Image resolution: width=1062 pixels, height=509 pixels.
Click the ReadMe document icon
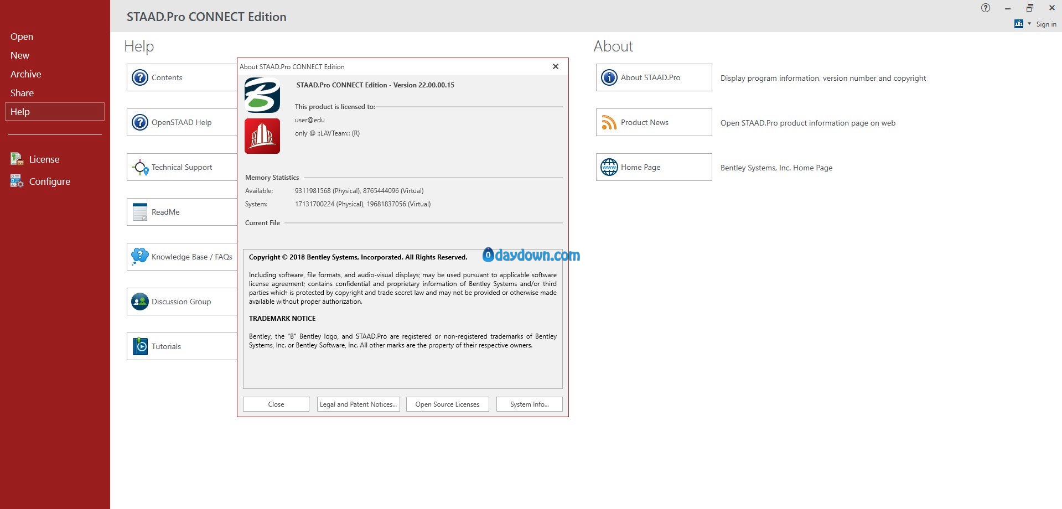pyautogui.click(x=140, y=212)
